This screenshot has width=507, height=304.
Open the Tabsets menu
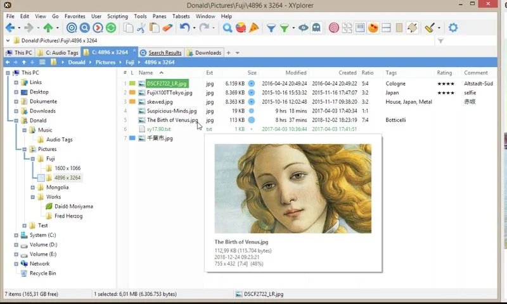tap(181, 16)
